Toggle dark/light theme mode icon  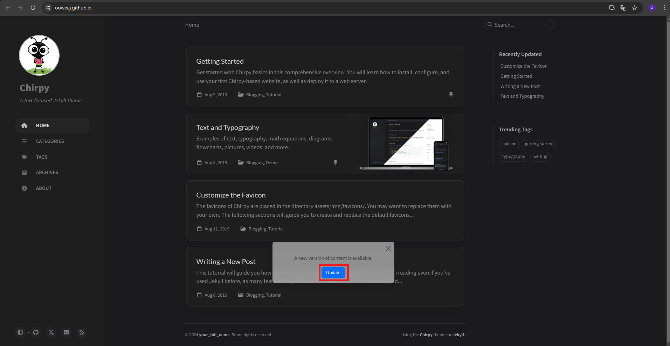click(20, 332)
